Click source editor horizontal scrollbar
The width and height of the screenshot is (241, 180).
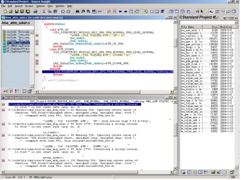pos(104,92)
